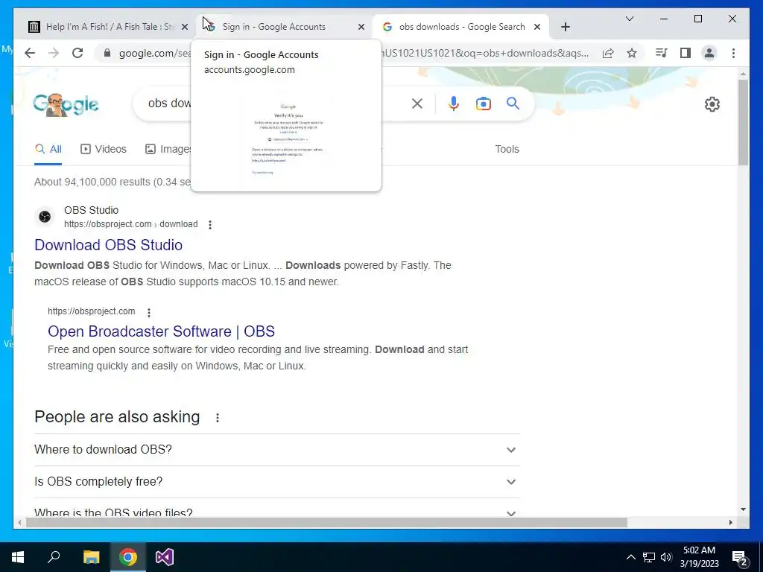The height and width of the screenshot is (572, 763).
Task: Expand Where to download OBS?
Action: tap(277, 449)
